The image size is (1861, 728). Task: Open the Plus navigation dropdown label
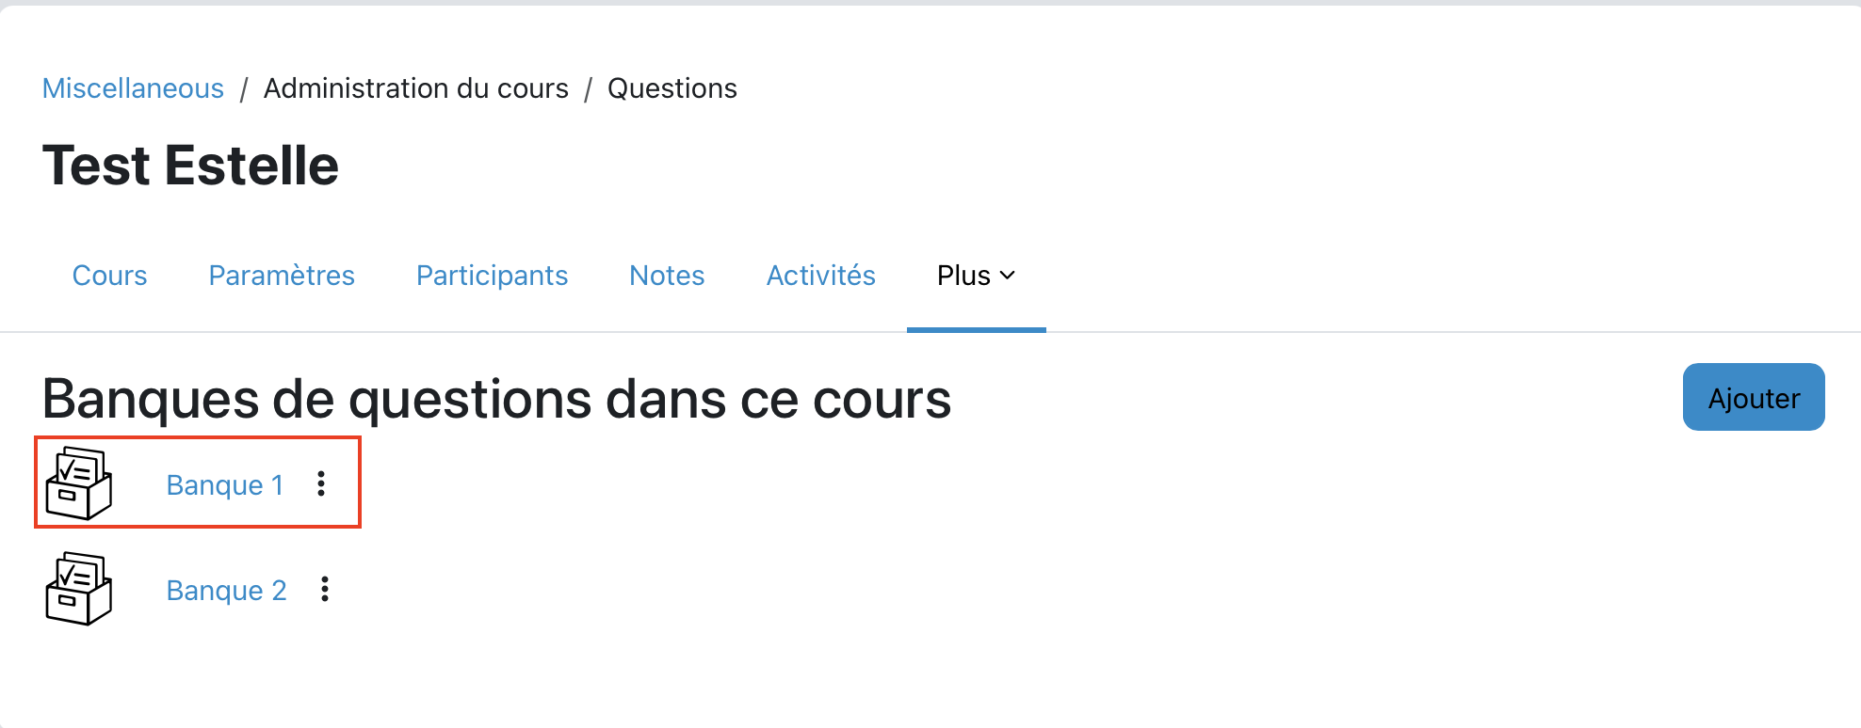coord(963,276)
